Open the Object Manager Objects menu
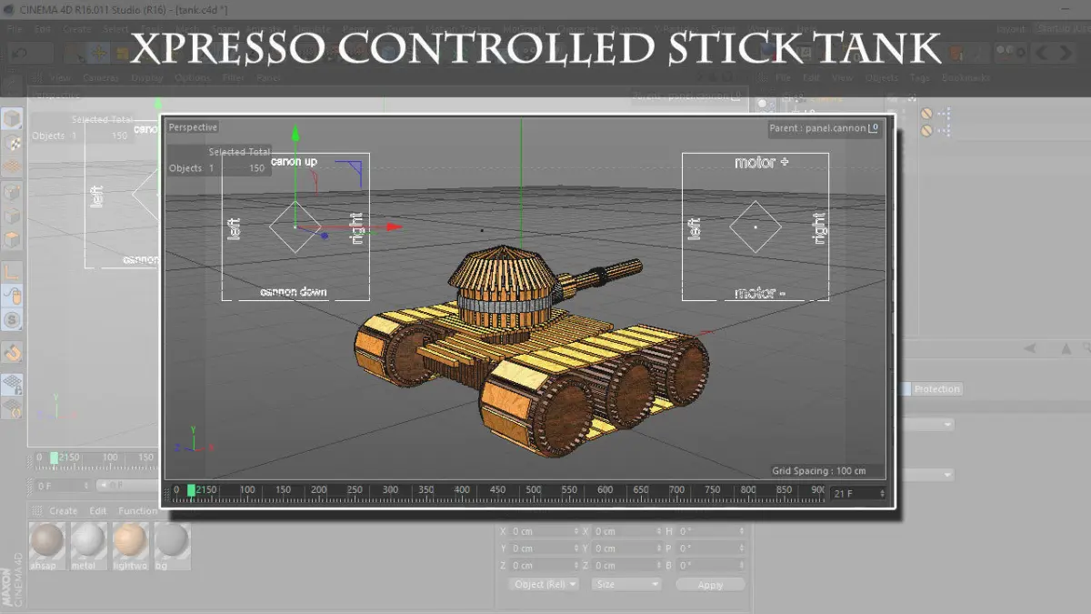The height and width of the screenshot is (614, 1091). click(881, 78)
